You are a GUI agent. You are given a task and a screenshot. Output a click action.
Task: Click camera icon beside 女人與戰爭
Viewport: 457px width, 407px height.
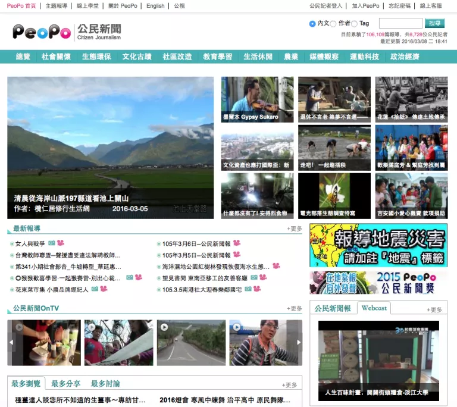coord(52,243)
